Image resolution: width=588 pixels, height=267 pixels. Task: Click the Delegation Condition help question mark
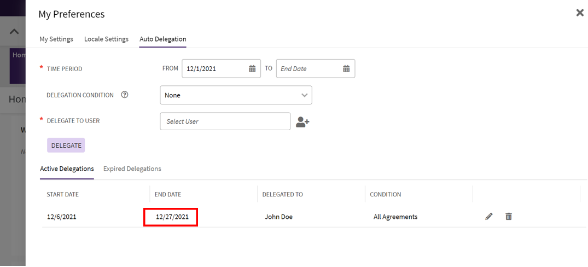[x=125, y=95]
